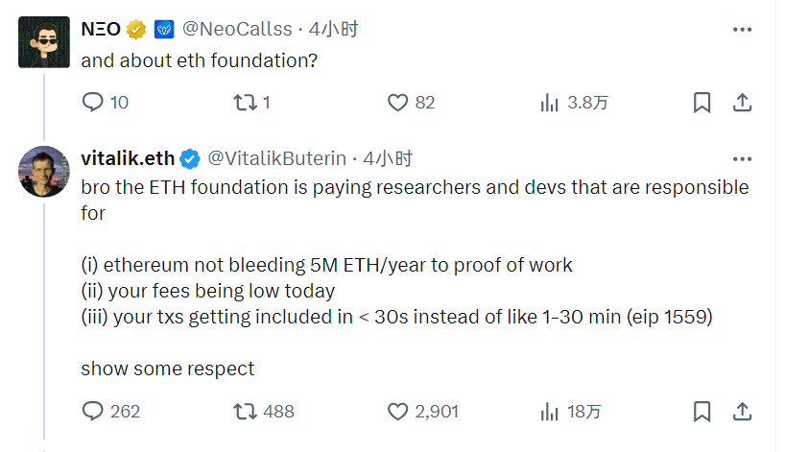View analytics on NEO's tweet
Screen dimensions: 785x452
click(x=551, y=102)
